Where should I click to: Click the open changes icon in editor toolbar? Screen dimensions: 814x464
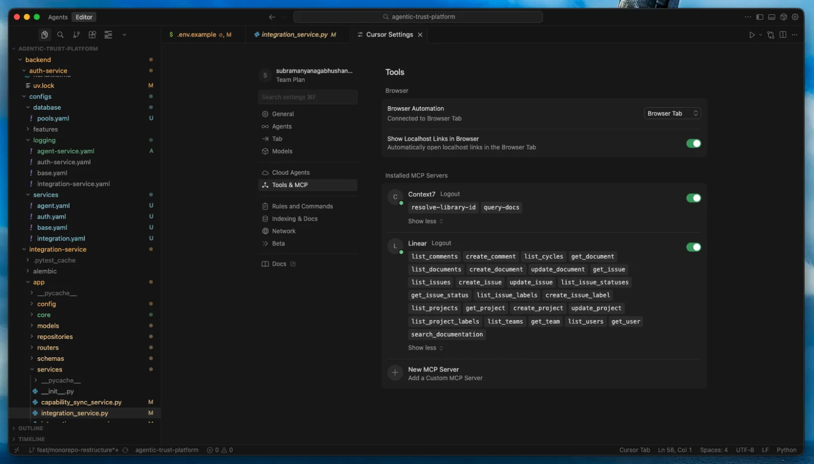coord(771,35)
